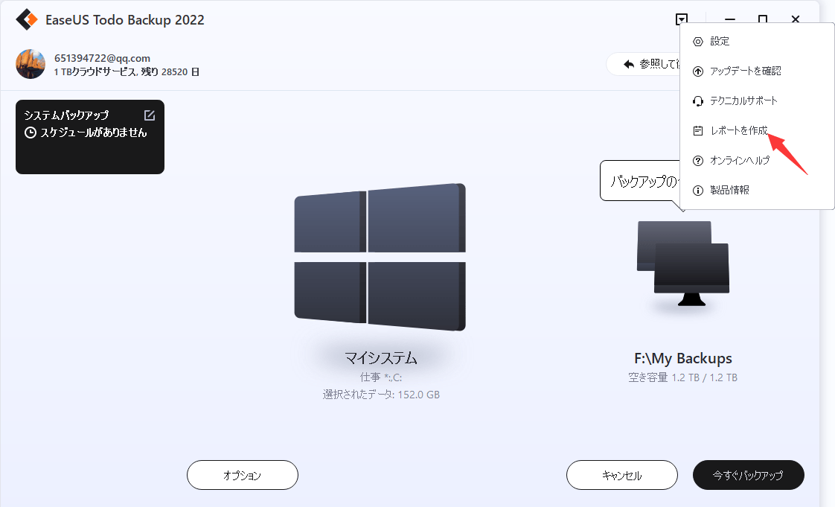This screenshot has width=835, height=507.
Task: Select the システムバックアップ task card
Action: click(x=90, y=137)
